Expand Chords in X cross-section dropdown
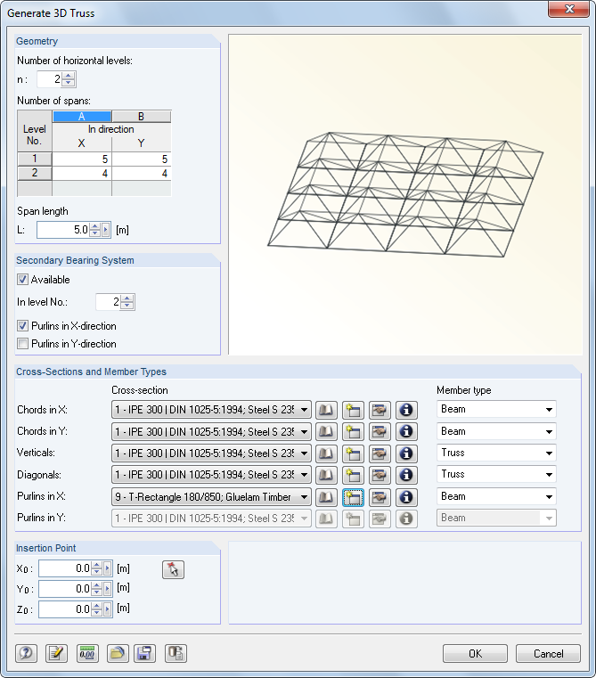 pos(304,410)
